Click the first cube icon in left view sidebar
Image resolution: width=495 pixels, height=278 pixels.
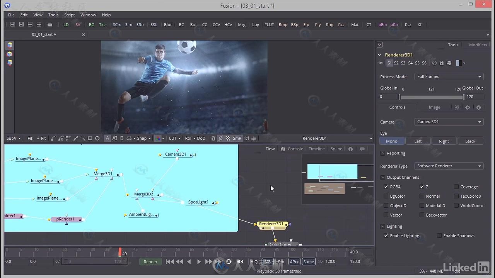10,45
